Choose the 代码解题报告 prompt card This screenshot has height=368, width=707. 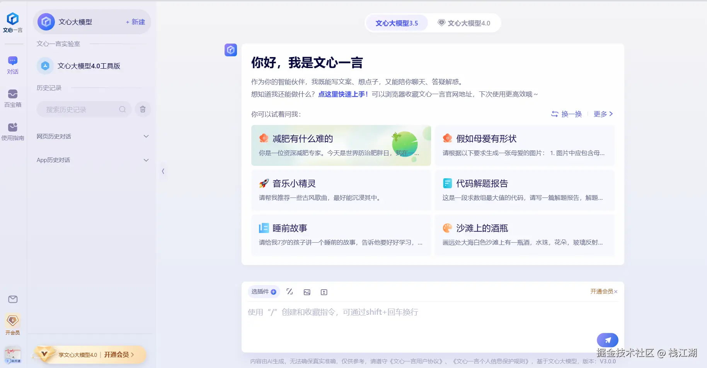(525, 190)
